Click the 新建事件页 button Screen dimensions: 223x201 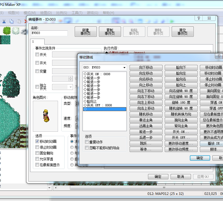point(86,31)
